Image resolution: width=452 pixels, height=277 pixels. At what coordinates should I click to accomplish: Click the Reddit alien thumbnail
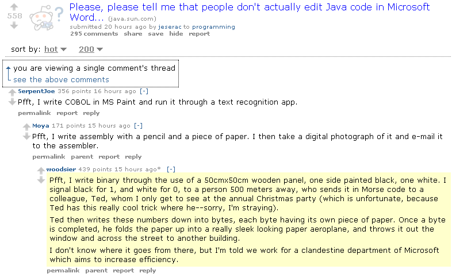click(46, 18)
